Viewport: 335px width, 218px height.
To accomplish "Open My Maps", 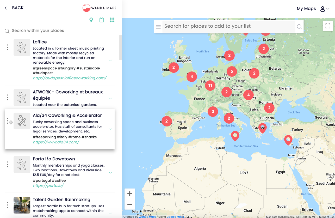I will point(306,9).
